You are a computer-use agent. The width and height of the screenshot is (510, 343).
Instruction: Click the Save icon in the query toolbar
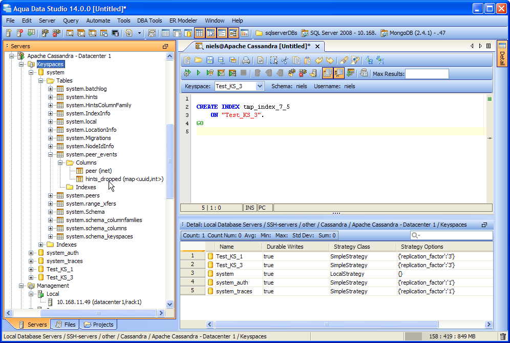click(210, 60)
